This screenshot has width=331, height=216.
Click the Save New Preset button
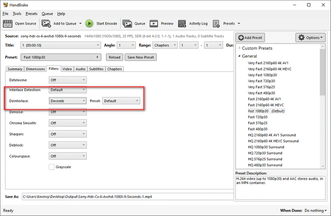coord(140,57)
